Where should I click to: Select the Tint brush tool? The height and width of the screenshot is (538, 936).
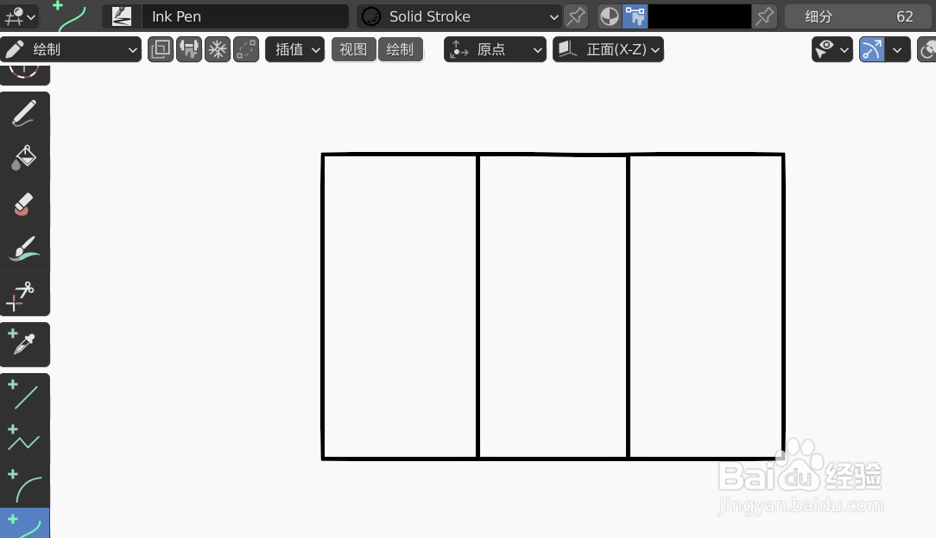[24, 249]
